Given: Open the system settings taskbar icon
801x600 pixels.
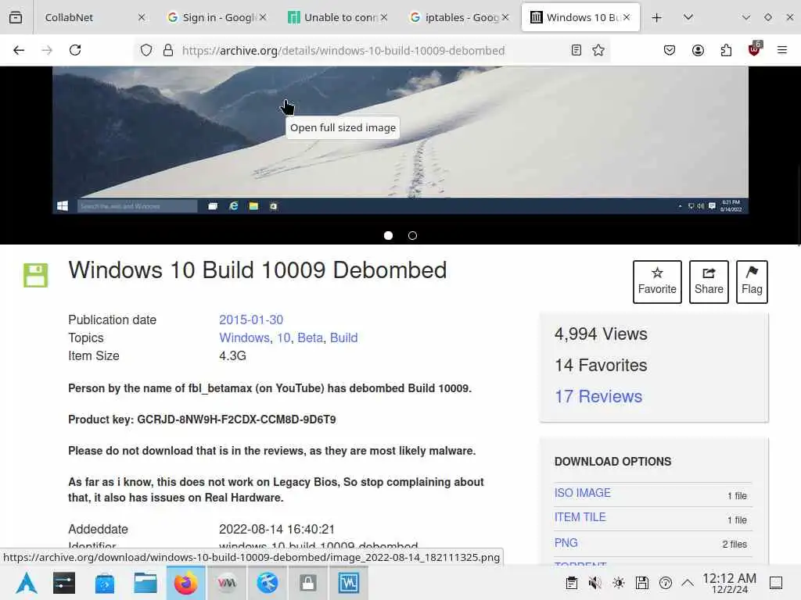Looking at the screenshot, I should click(64, 583).
